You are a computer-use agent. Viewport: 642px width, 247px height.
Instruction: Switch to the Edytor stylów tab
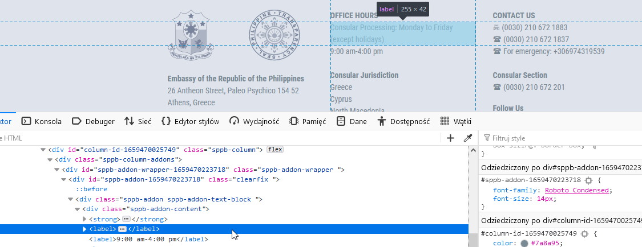pos(190,121)
